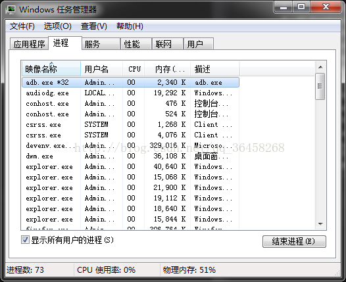Image resolution: width=346 pixels, height=282 pixels.
Task: Select explorer.exe using 18,640 K
Action: click(130, 209)
